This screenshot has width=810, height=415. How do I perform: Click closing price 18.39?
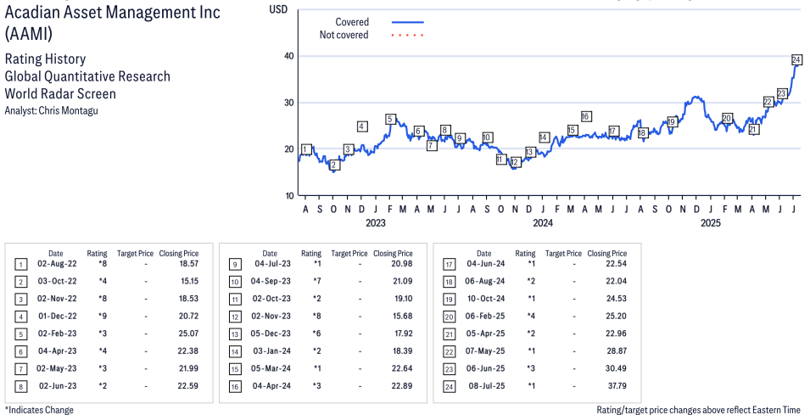[402, 351]
